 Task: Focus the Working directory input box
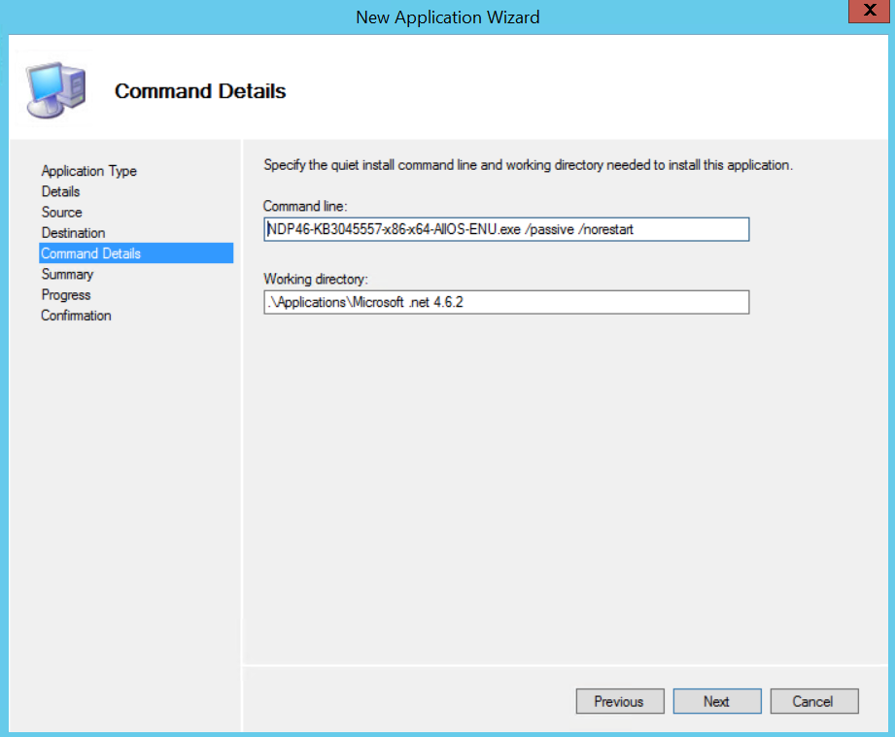(x=505, y=302)
